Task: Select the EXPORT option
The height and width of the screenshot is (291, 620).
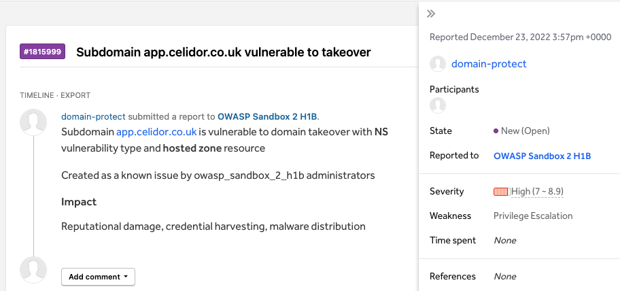Action: pos(75,95)
